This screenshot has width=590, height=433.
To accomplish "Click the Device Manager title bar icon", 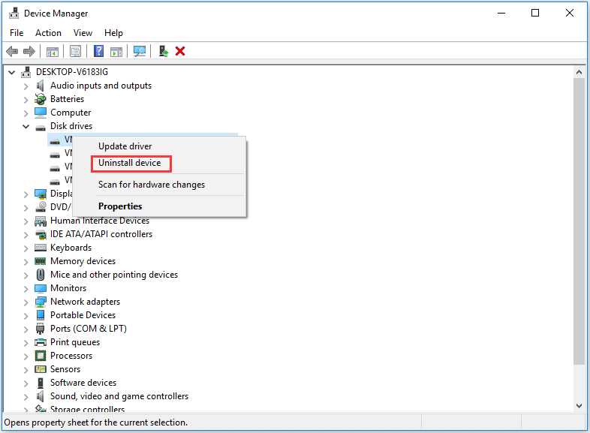I will [14, 14].
